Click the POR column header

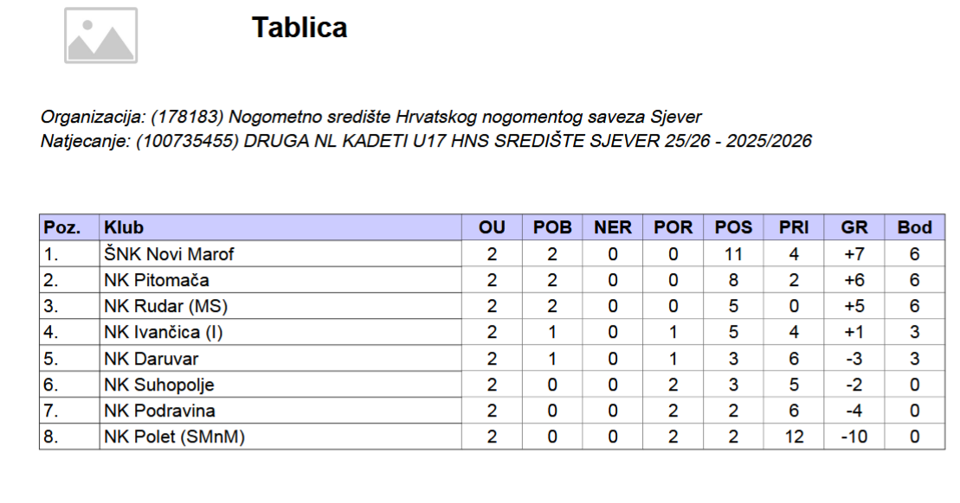point(673,227)
